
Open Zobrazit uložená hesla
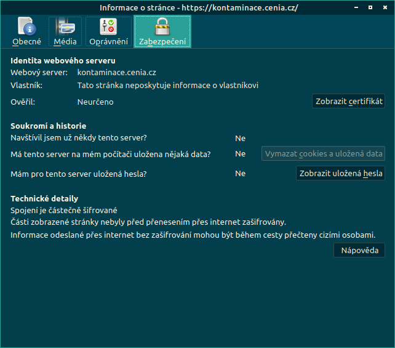click(341, 174)
